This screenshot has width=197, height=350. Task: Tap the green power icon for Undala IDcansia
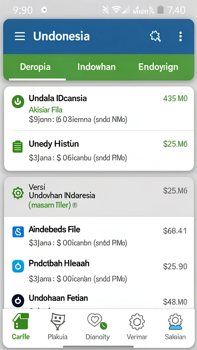pyautogui.click(x=18, y=102)
